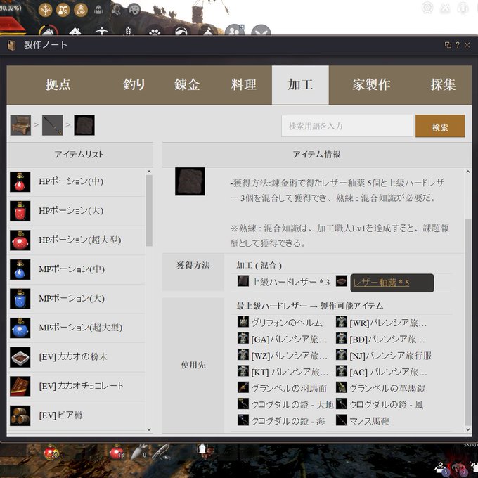This screenshot has width=478, height=478.
Task: Click the 上級ハードレザー material icon
Action: [x=243, y=281]
